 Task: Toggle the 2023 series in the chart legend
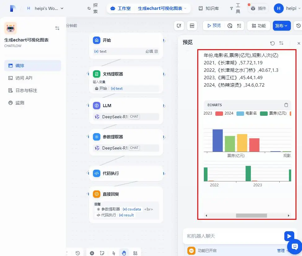pyautogui.click(x=208, y=113)
